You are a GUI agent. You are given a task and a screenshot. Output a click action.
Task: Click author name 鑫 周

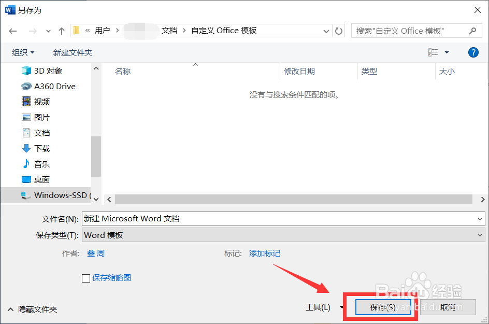pos(96,253)
